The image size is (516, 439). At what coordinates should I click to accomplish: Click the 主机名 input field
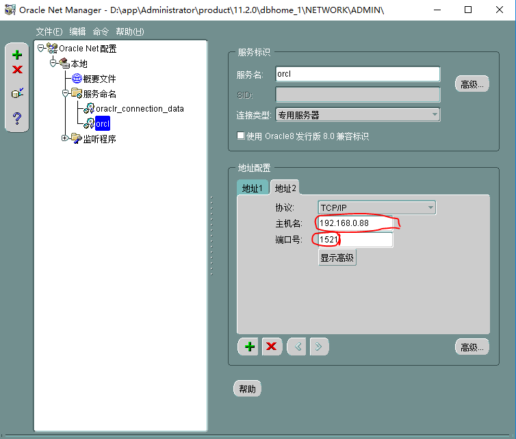pyautogui.click(x=356, y=224)
